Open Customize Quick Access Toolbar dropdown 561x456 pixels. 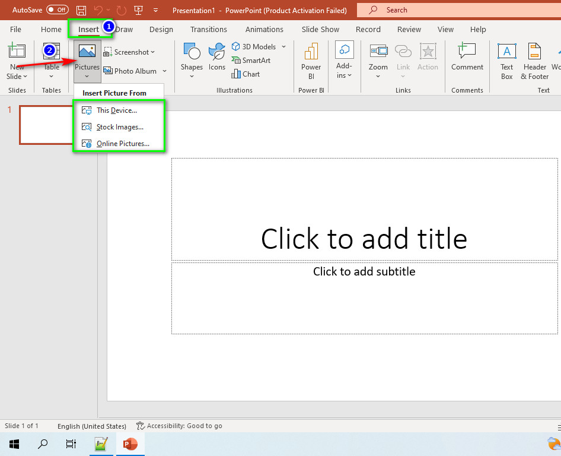(x=155, y=10)
